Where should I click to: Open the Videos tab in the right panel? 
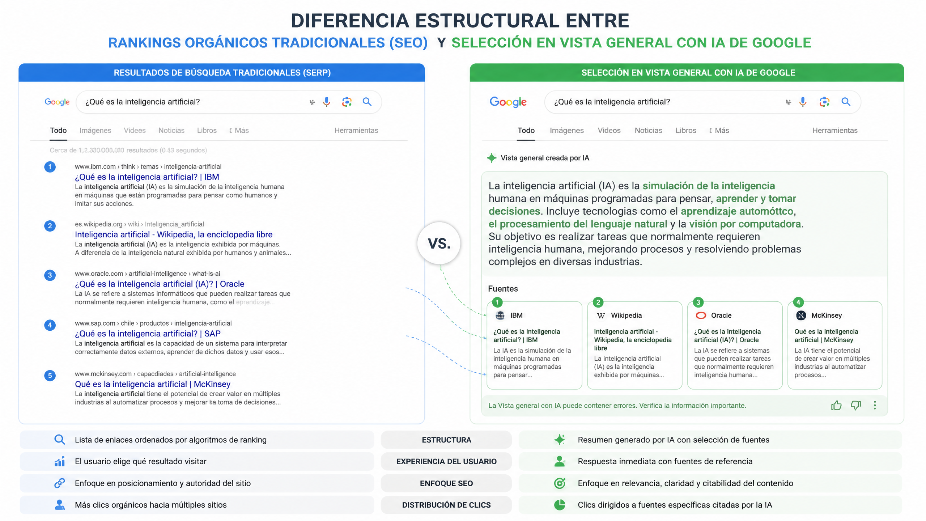point(609,131)
